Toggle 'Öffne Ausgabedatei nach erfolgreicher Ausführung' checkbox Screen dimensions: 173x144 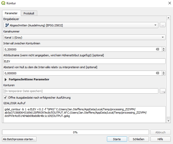tap(5, 98)
